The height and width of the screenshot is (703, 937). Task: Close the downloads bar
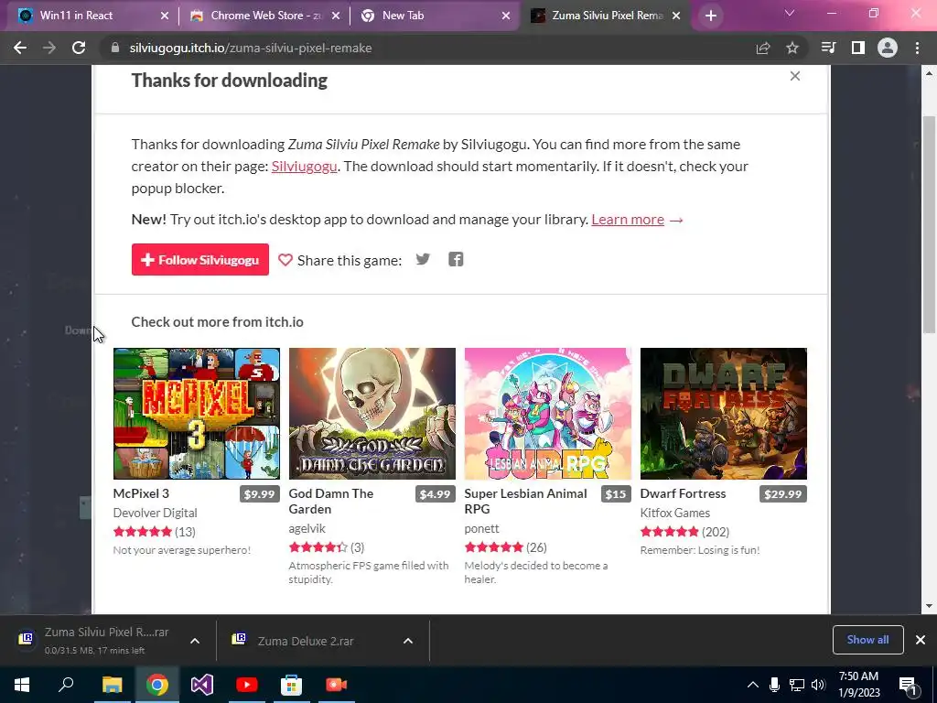tap(921, 640)
